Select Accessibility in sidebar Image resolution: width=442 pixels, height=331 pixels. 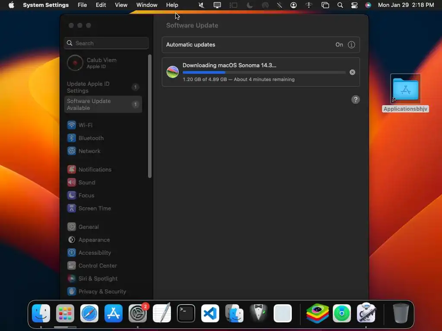[89, 253]
